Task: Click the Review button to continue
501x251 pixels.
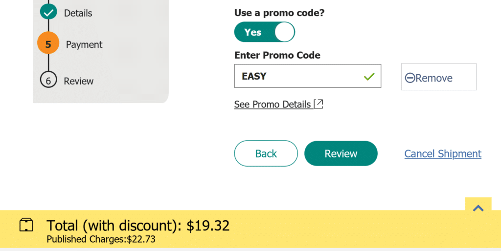Action: coord(341,153)
